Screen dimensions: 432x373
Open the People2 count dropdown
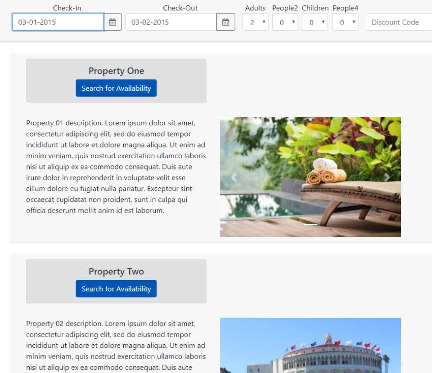point(285,22)
